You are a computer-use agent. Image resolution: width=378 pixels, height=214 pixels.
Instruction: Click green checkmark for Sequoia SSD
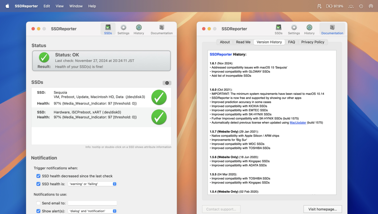point(159,97)
